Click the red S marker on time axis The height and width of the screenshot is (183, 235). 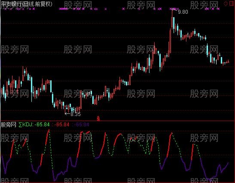98,119
